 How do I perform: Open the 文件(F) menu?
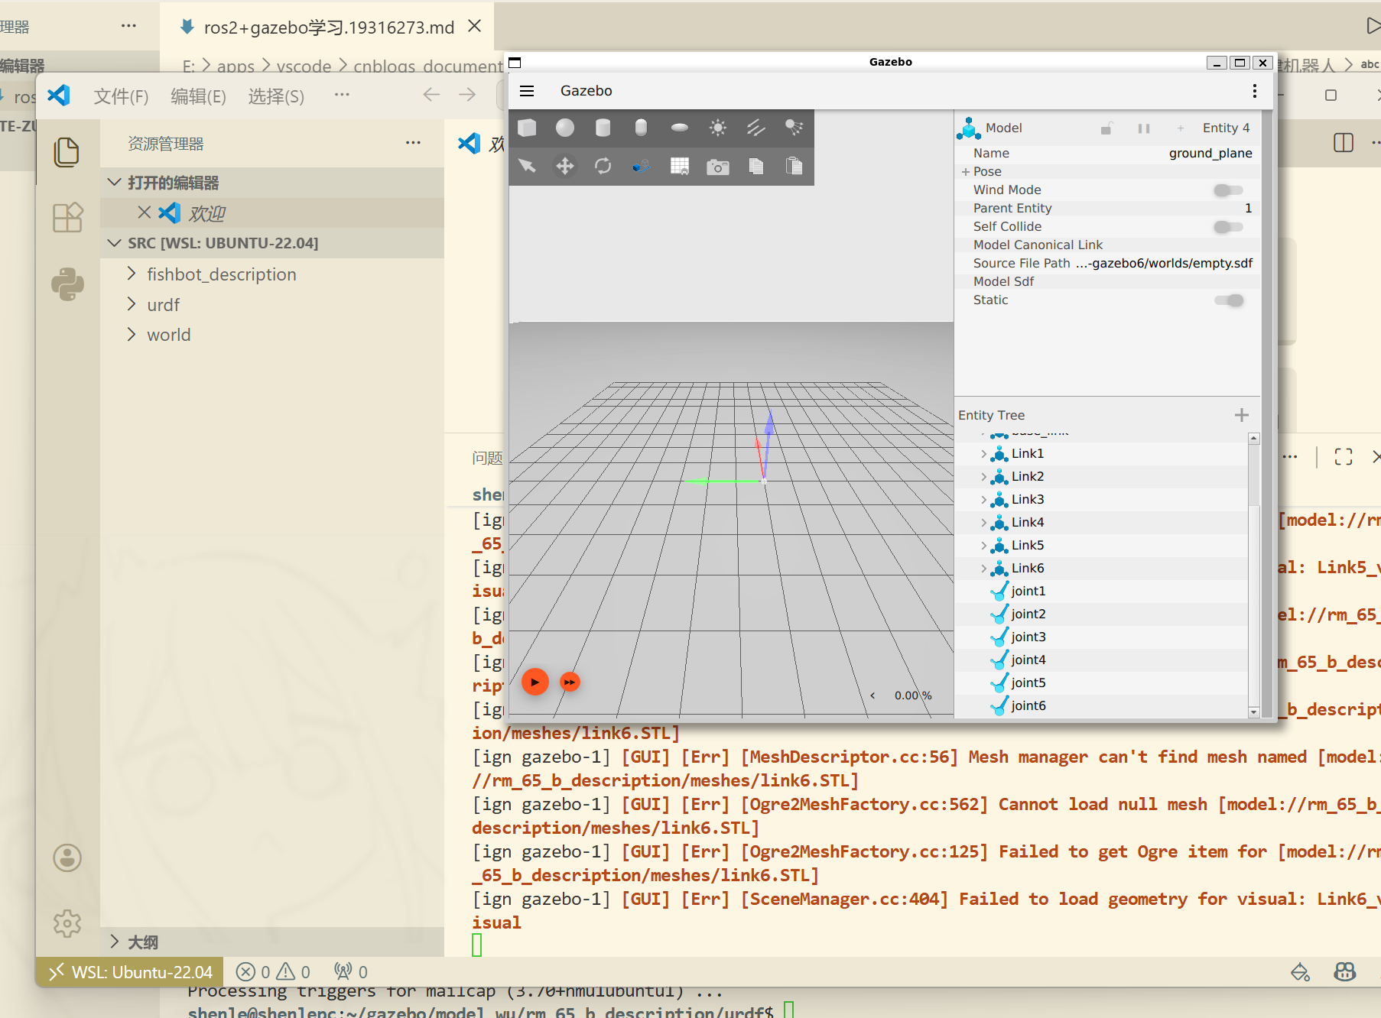pos(121,96)
